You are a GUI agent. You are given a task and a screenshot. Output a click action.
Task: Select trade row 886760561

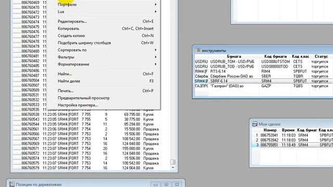coord(86,129)
